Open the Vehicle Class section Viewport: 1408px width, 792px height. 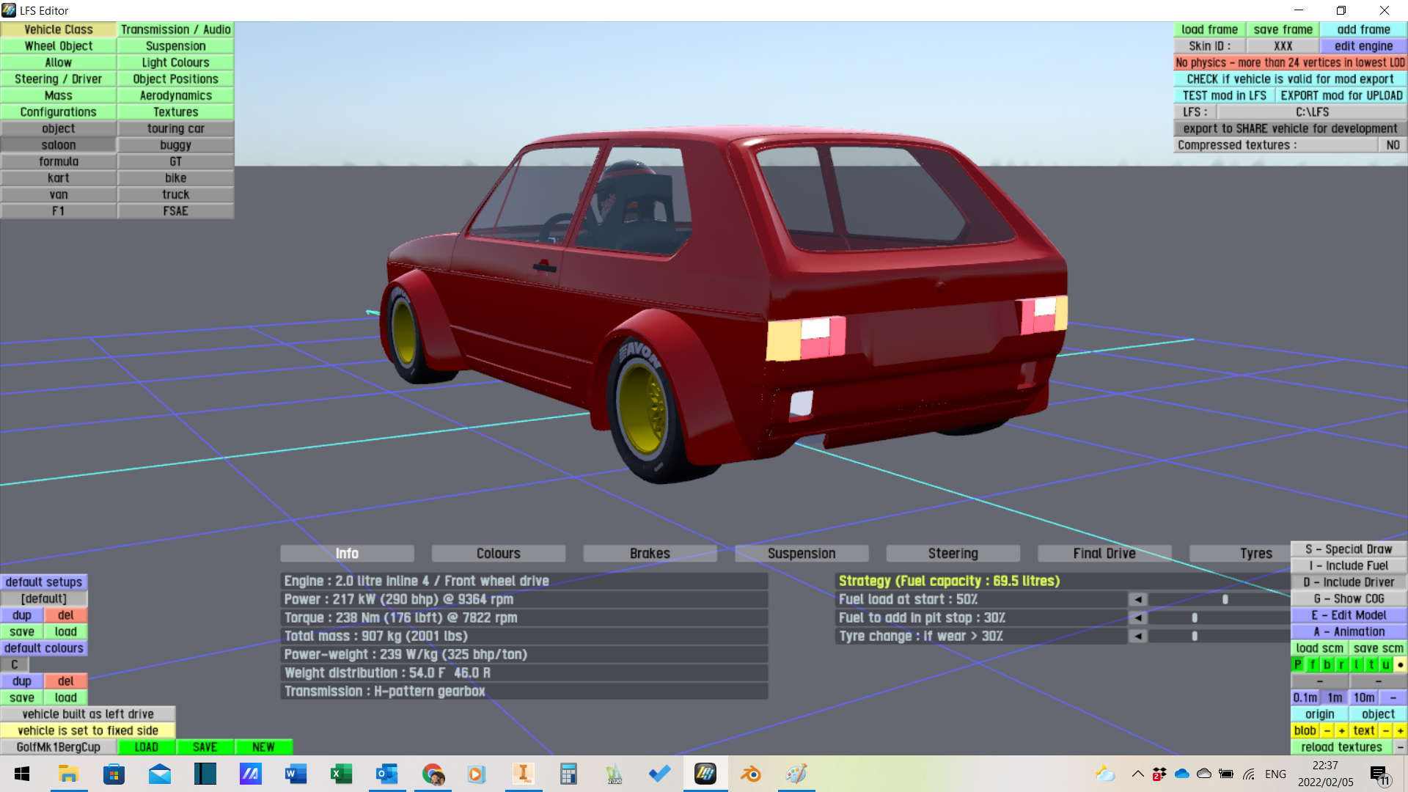59,29
